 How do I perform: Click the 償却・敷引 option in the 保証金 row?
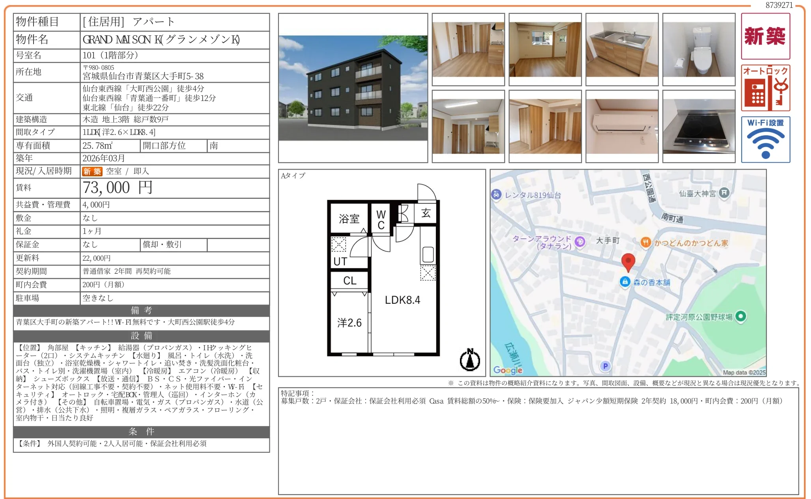(162, 245)
